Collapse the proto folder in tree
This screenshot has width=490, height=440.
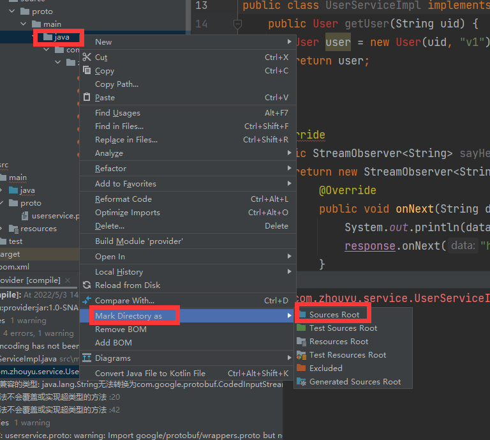[x=12, y=11]
